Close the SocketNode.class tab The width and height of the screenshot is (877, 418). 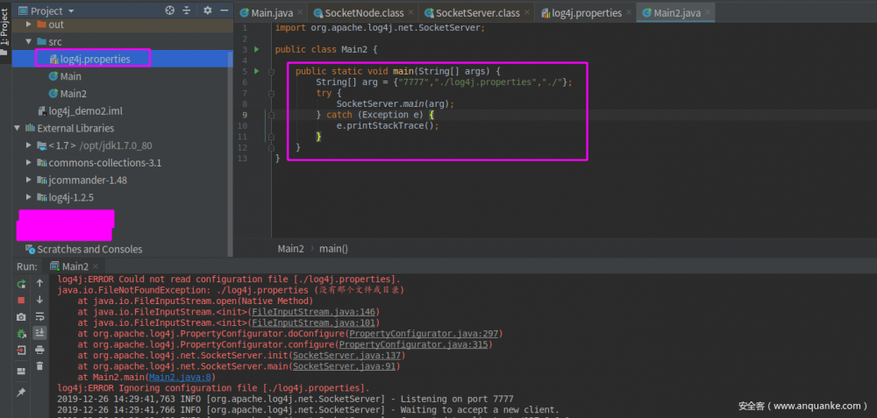(x=410, y=13)
